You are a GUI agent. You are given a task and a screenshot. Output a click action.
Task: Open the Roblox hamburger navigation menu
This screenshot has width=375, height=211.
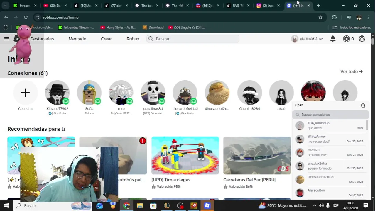coord(7,39)
